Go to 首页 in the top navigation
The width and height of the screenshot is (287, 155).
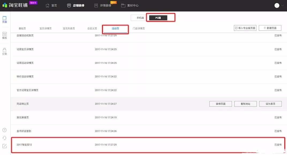coord(51,5)
